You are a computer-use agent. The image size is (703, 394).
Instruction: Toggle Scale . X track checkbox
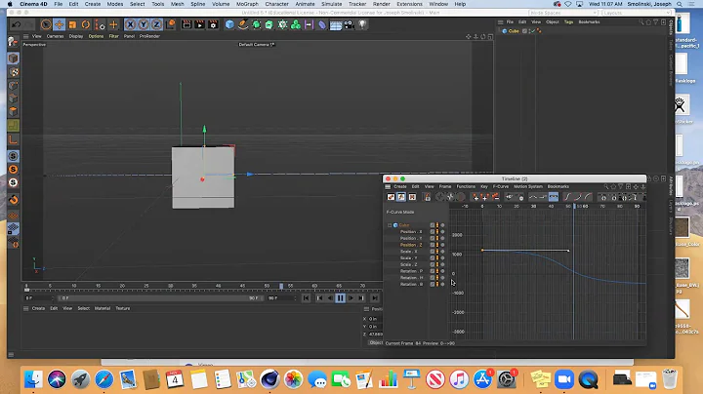[433, 252]
